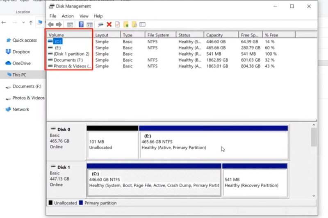
Task: Sort by the Volume column header
Action: point(69,35)
